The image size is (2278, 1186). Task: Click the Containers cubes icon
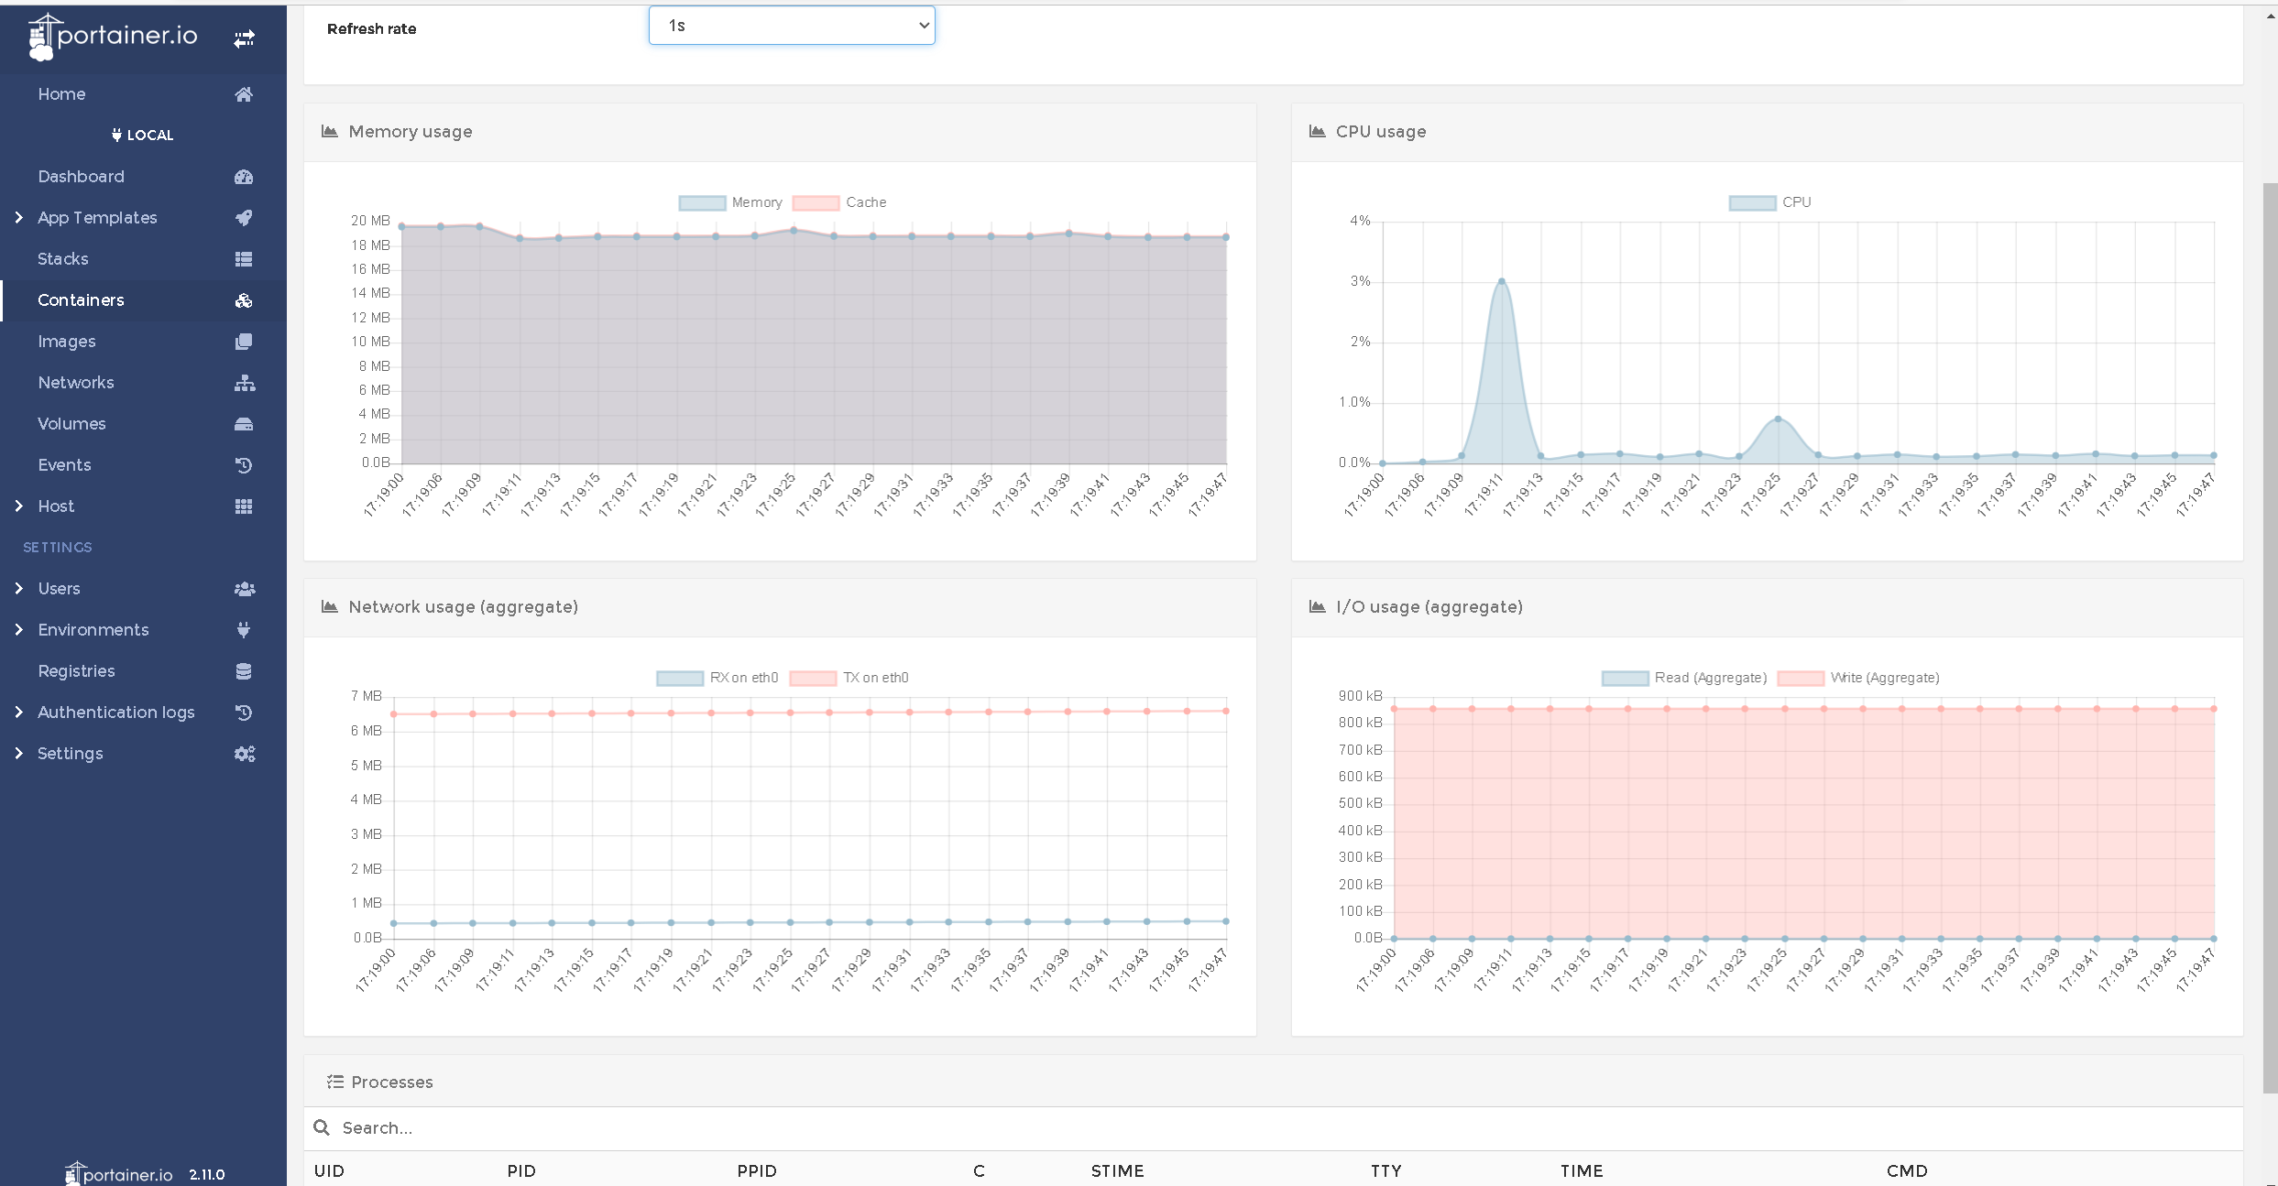click(x=244, y=300)
